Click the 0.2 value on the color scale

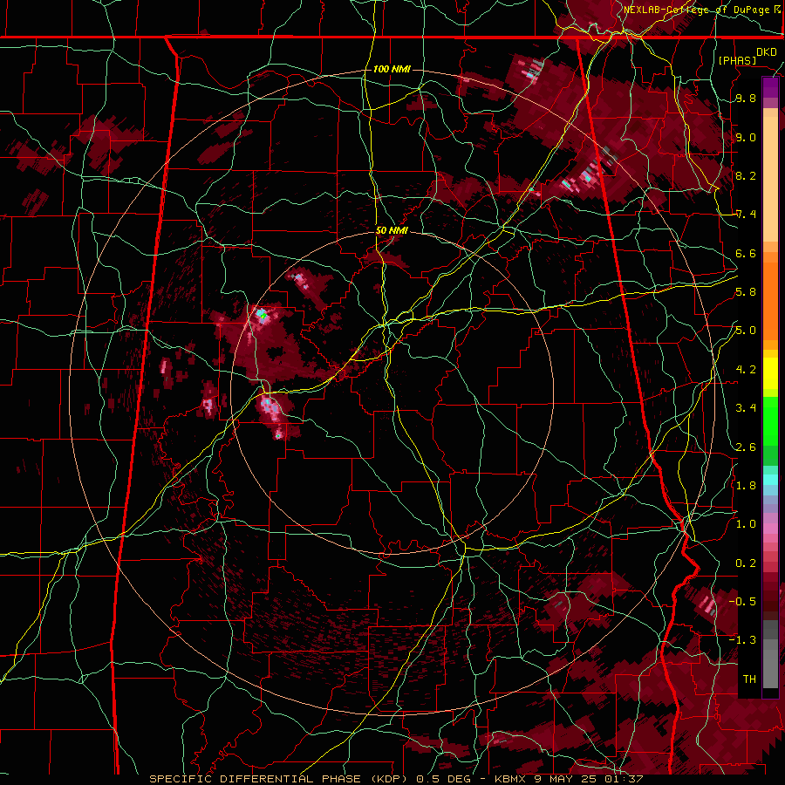click(x=746, y=563)
